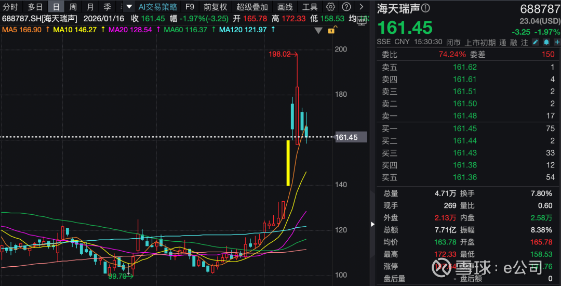Click the large 161.45 last price

(x=405, y=28)
